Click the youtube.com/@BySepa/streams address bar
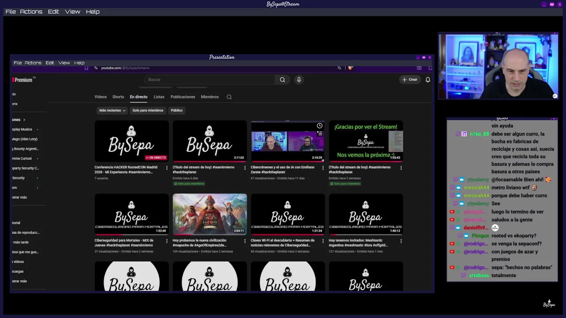Image resolution: width=566 pixels, height=318 pixels. click(x=125, y=68)
